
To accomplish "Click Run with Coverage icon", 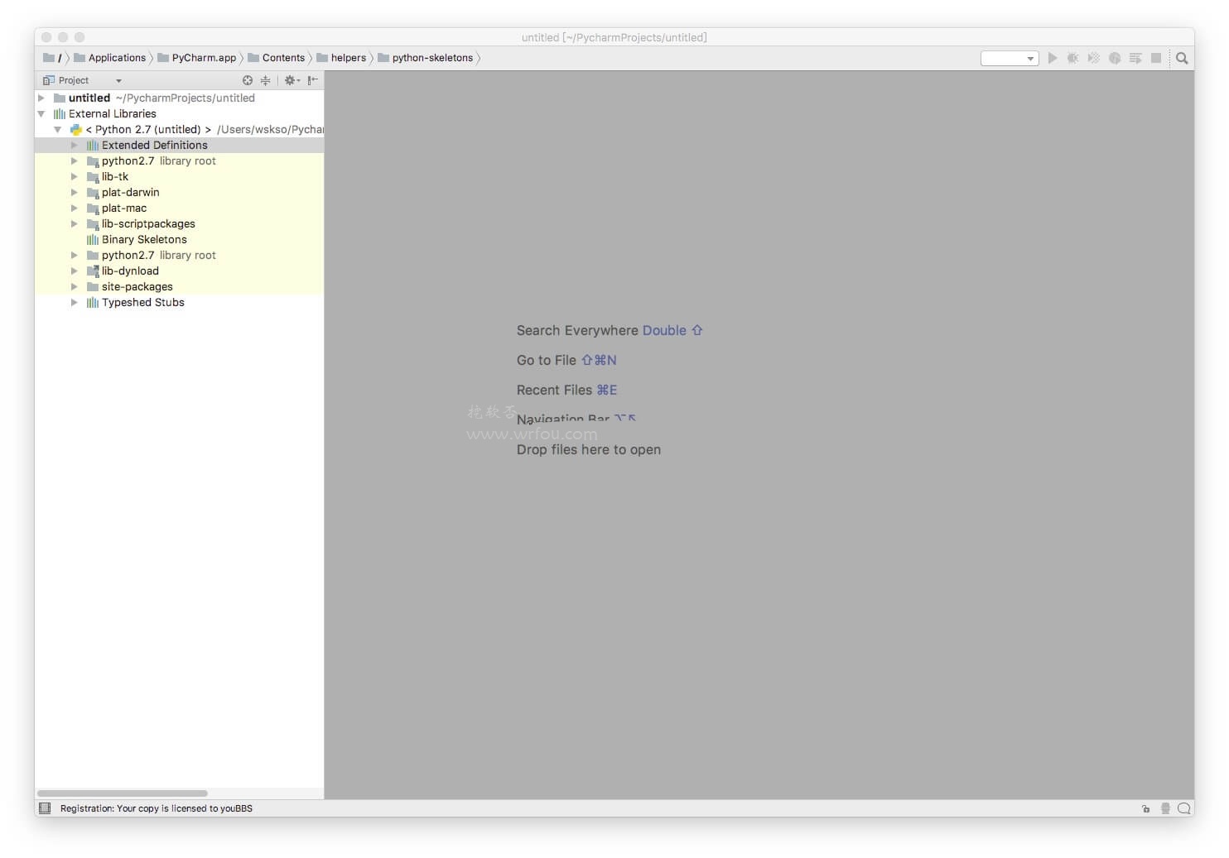I will (x=1093, y=58).
